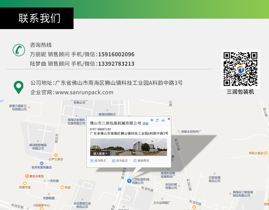Click 进入街景 to enter street view
Image resolution: width=269 pixels, height=210 pixels.
pyautogui.click(x=100, y=153)
